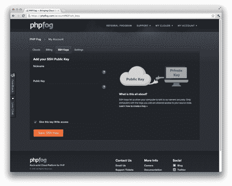Open the Live Chat side tab

[x=13, y=107]
